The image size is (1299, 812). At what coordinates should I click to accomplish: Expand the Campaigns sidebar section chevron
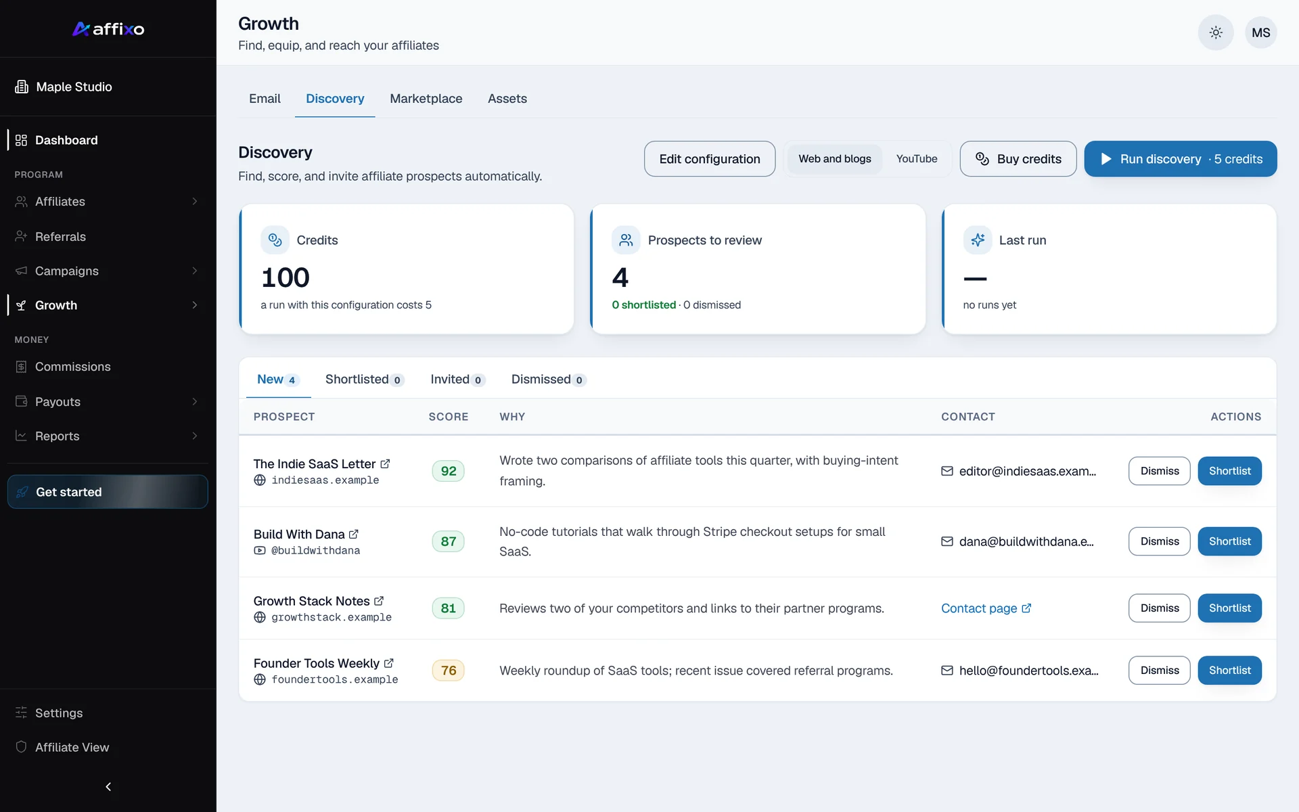[195, 271]
